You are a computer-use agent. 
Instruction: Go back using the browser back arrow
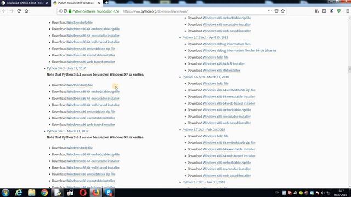point(4,11)
